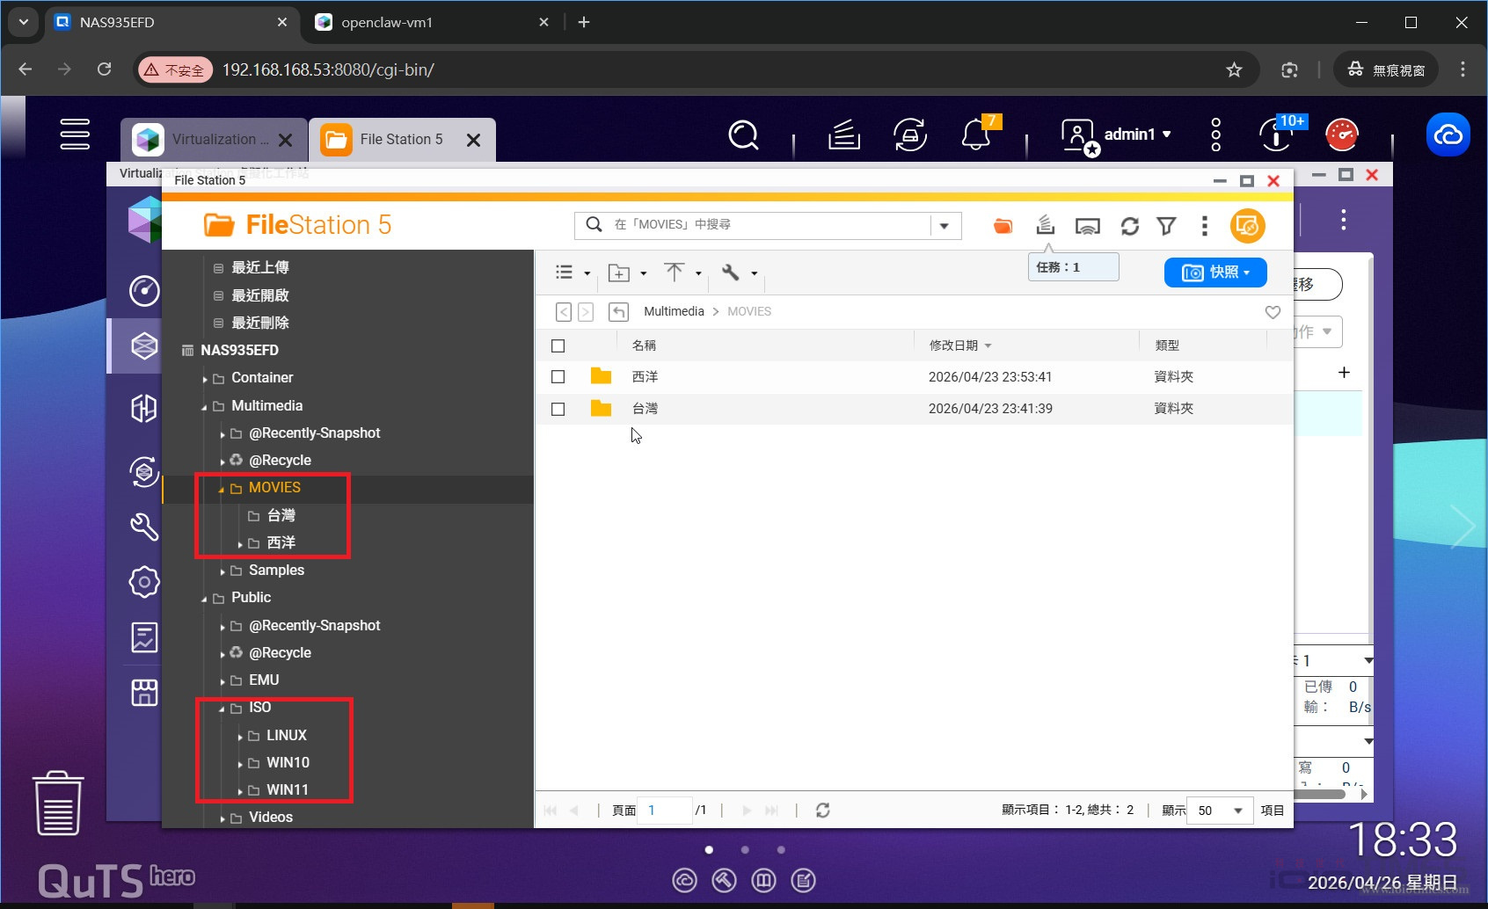Image resolution: width=1488 pixels, height=909 pixels.
Task: Click the refresh icon in FileStation toolbar
Action: [x=1129, y=226]
